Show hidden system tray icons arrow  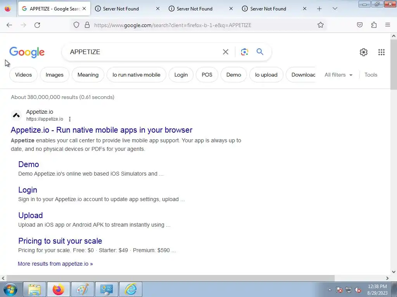[330, 290]
